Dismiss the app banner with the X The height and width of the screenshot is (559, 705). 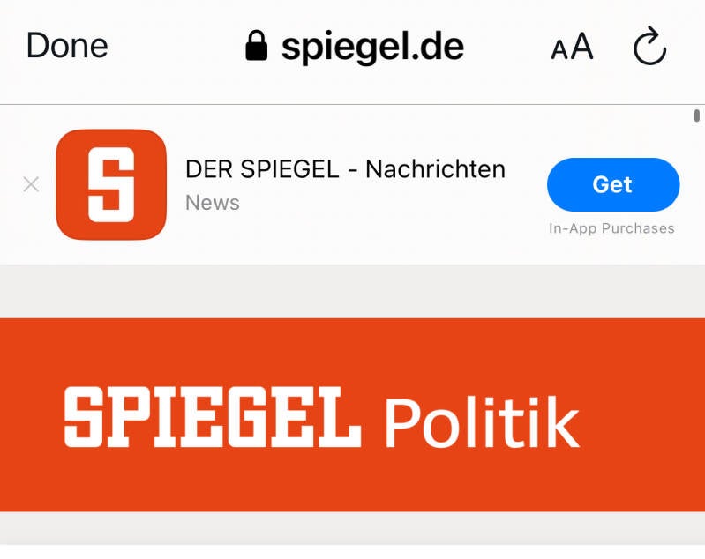pos(31,184)
